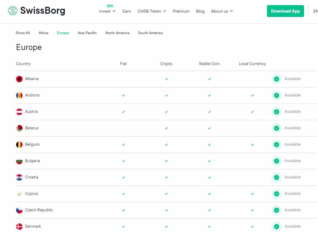Open the Blog link
This screenshot has width=318, height=232.
200,11
